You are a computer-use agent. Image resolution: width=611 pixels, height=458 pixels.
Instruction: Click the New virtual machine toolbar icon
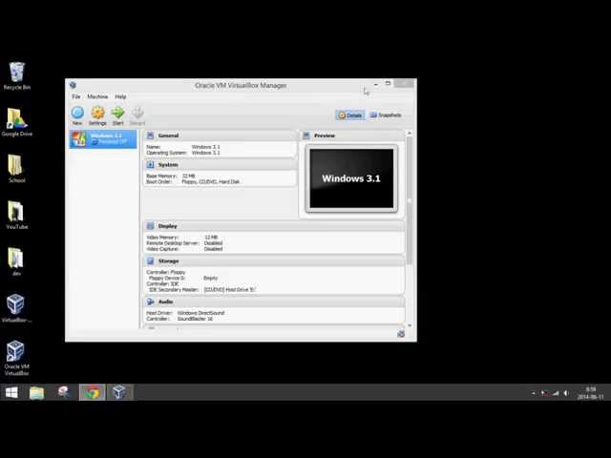coord(77,116)
